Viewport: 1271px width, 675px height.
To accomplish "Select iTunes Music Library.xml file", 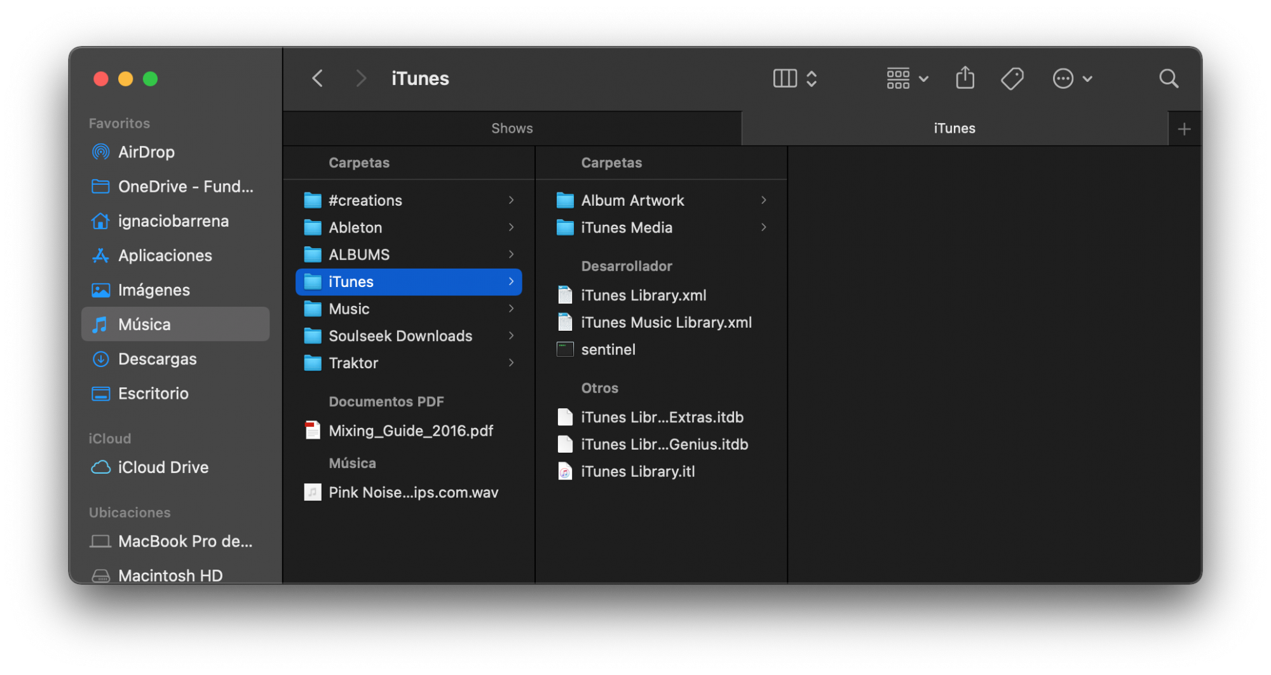I will coord(662,323).
